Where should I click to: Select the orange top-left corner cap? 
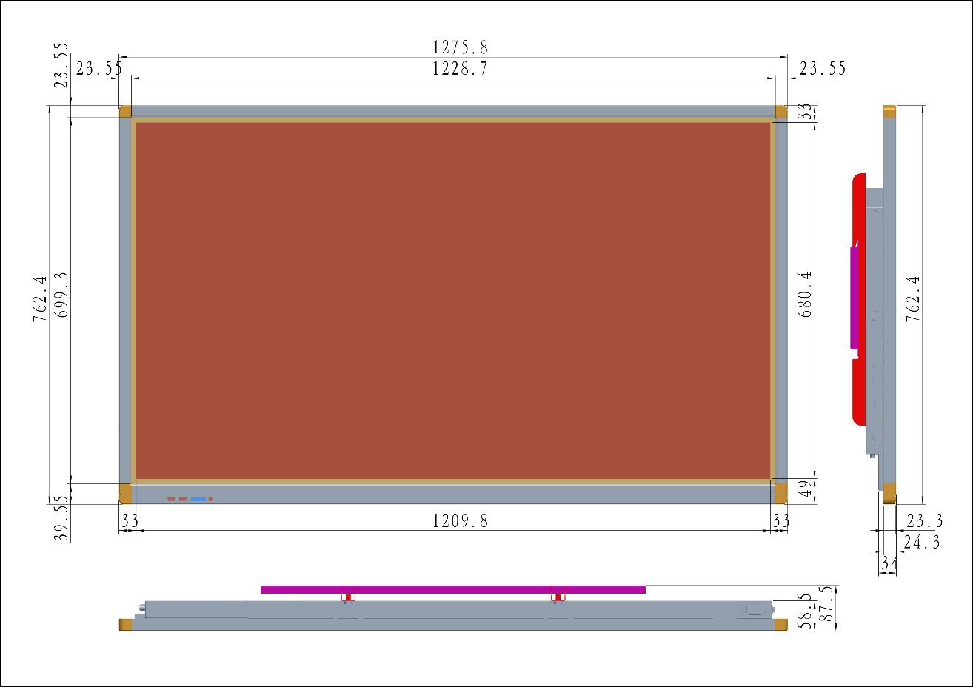(125, 112)
